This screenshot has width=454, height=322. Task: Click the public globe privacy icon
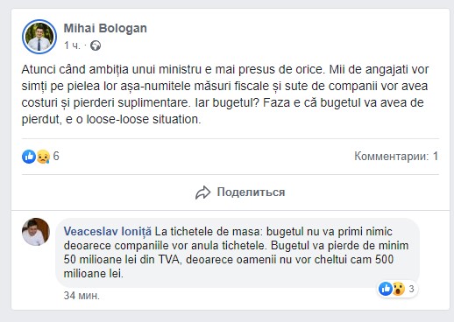coord(96,45)
